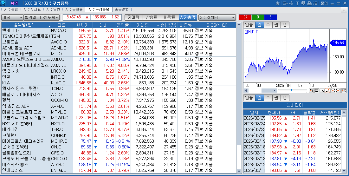Zoom in the chart with plus icon

point(338,90)
